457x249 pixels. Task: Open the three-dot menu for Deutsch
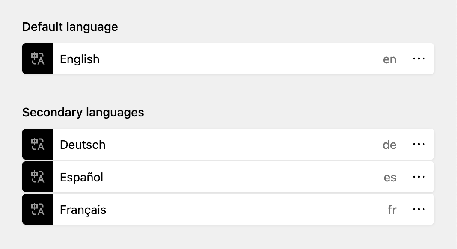[x=419, y=144]
